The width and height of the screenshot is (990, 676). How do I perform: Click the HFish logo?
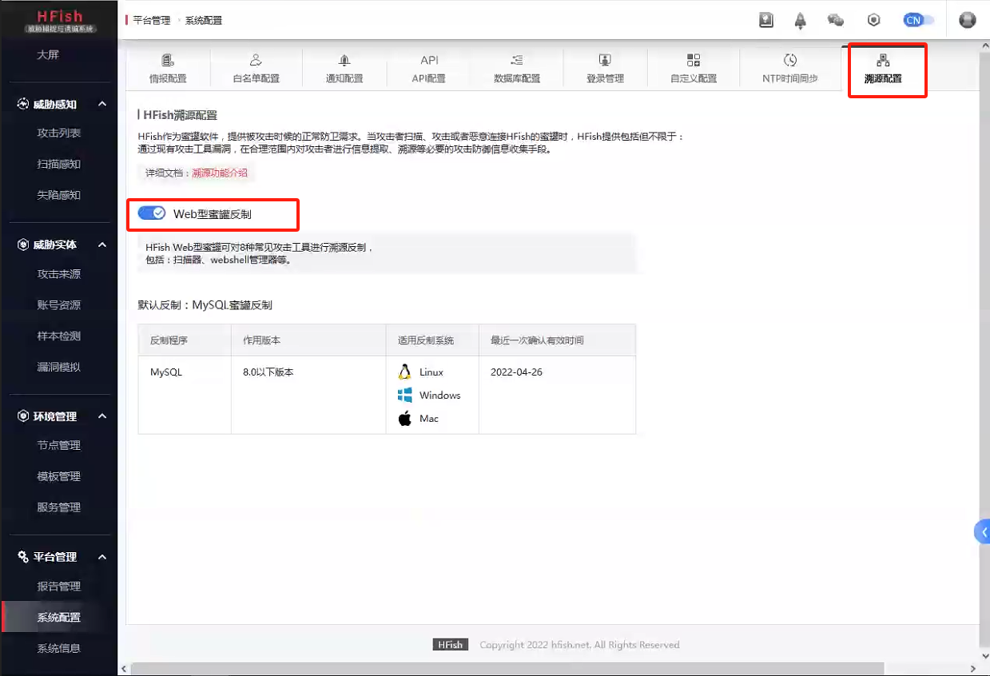[59, 19]
